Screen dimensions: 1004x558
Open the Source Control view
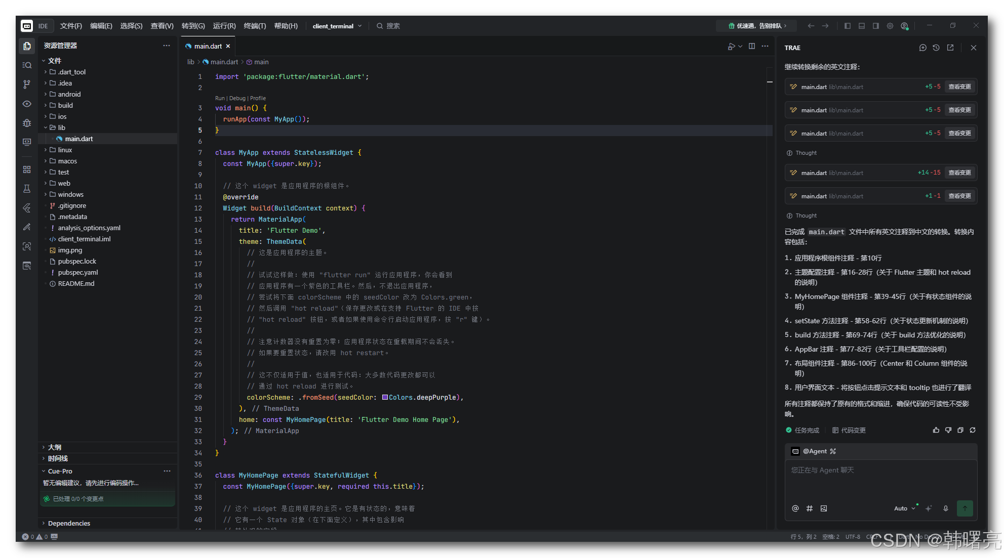tap(27, 84)
